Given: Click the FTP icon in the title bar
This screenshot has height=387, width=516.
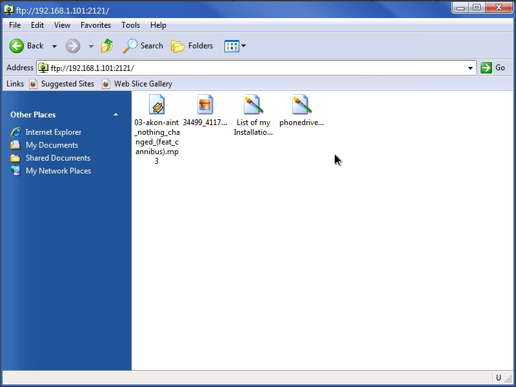Looking at the screenshot, I should pyautogui.click(x=9, y=10).
